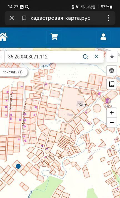120x198 pixels.
Task: Open the user account profile icon
Action: [x=103, y=37]
